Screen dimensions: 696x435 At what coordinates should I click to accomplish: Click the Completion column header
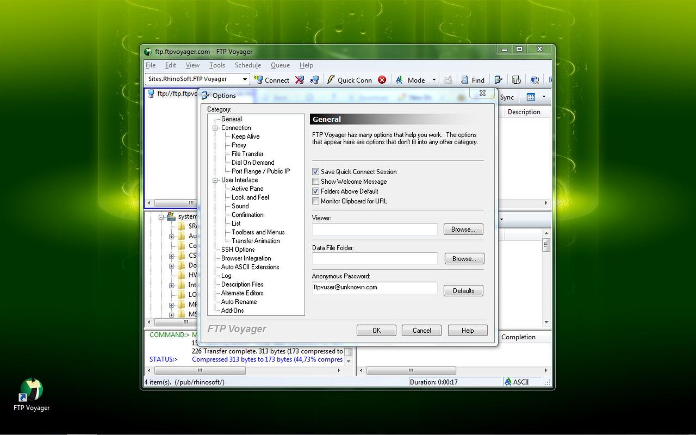518,337
